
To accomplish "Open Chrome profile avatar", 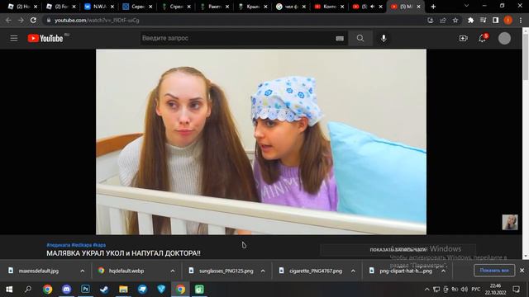I will pyautogui.click(x=508, y=20).
